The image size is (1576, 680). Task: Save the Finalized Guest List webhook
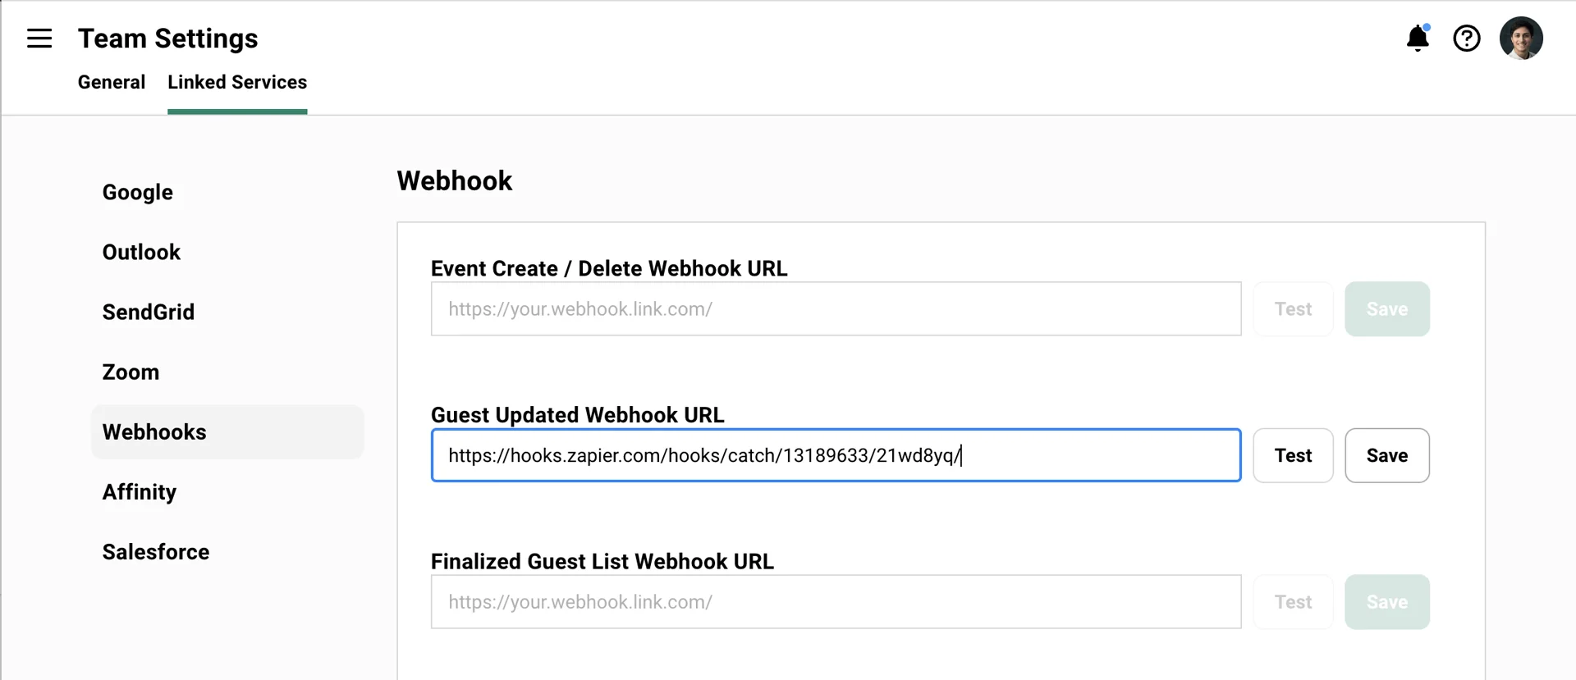coord(1386,601)
